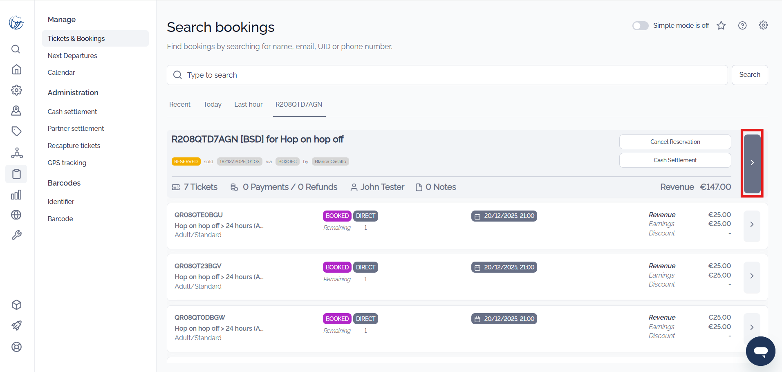Click ticket code QR08QTODBGW
This screenshot has width=782, height=372.
coord(200,317)
